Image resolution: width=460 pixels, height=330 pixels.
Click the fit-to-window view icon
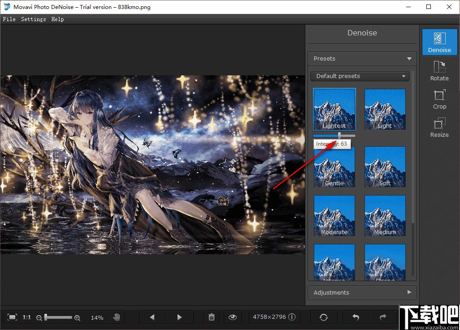click(12, 317)
